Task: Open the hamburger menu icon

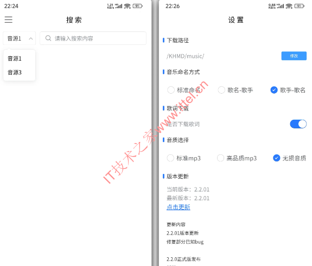Action: point(8,20)
